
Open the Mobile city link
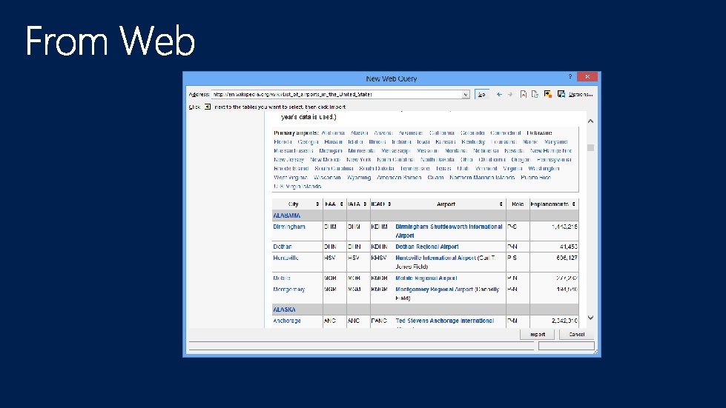pos(282,278)
